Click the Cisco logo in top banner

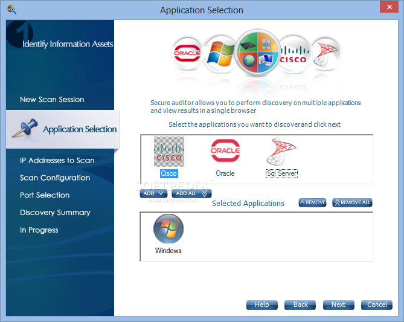[x=293, y=54]
